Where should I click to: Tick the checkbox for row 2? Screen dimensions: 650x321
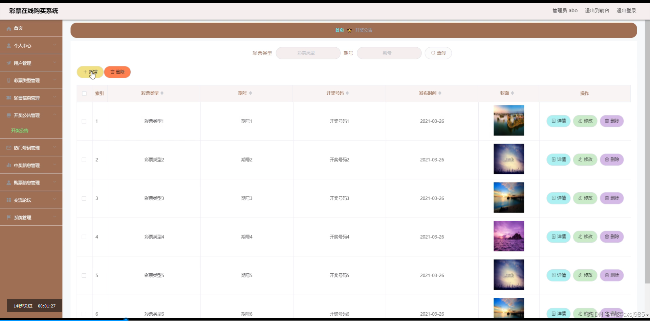click(x=84, y=160)
